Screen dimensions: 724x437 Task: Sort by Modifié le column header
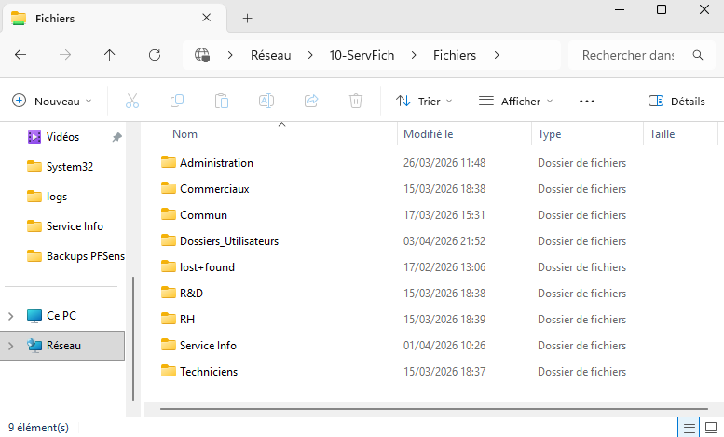point(428,134)
